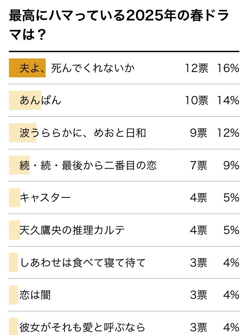Click the 14% percentage value
This screenshot has height=335, width=248.
coord(228,101)
